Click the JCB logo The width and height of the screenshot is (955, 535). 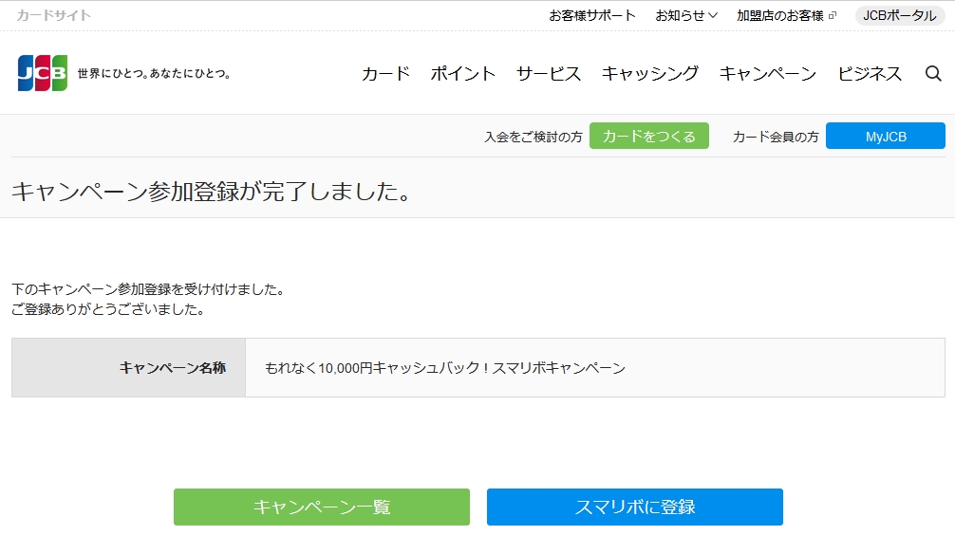[43, 73]
